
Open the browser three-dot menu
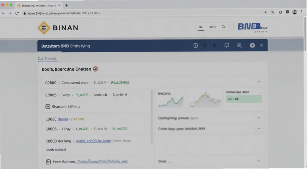pyautogui.click(x=302, y=12)
